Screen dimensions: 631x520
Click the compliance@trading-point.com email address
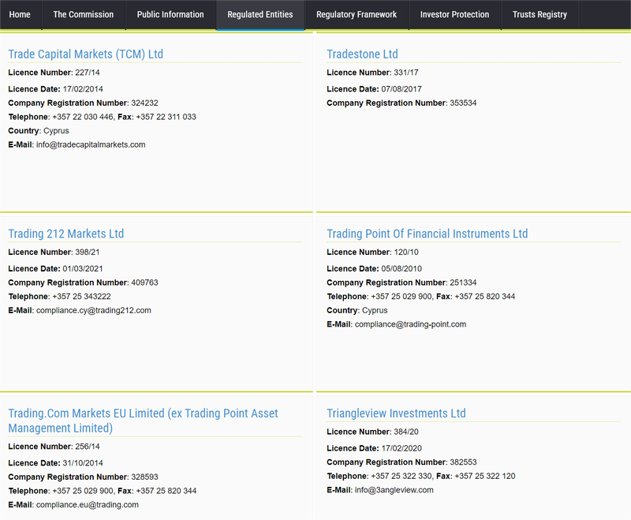pos(410,324)
